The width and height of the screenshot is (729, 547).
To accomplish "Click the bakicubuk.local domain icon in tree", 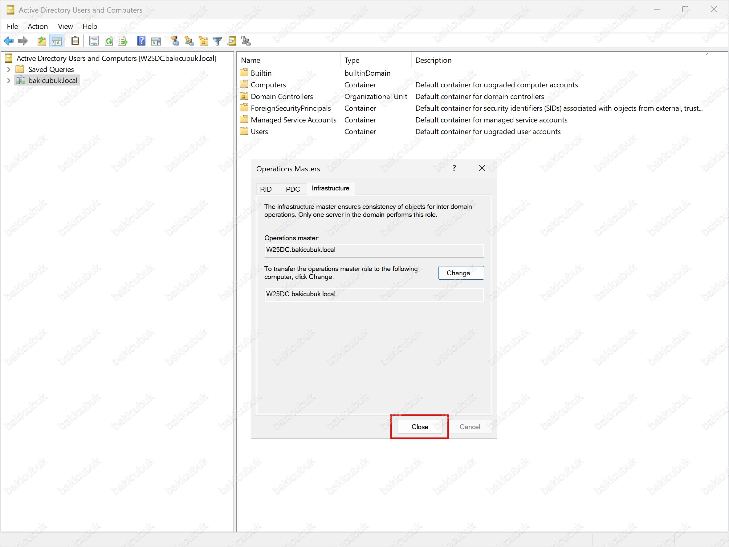I will (x=21, y=80).
